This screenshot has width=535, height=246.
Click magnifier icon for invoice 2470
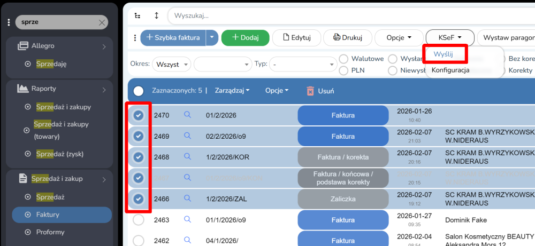(x=187, y=115)
